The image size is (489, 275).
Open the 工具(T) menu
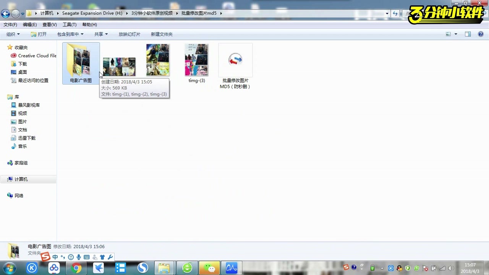point(70,24)
